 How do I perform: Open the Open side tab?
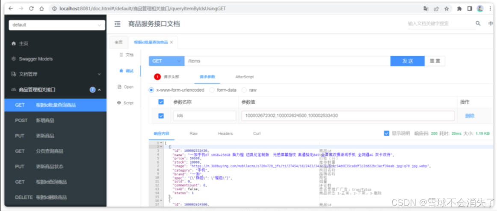[x=125, y=87]
